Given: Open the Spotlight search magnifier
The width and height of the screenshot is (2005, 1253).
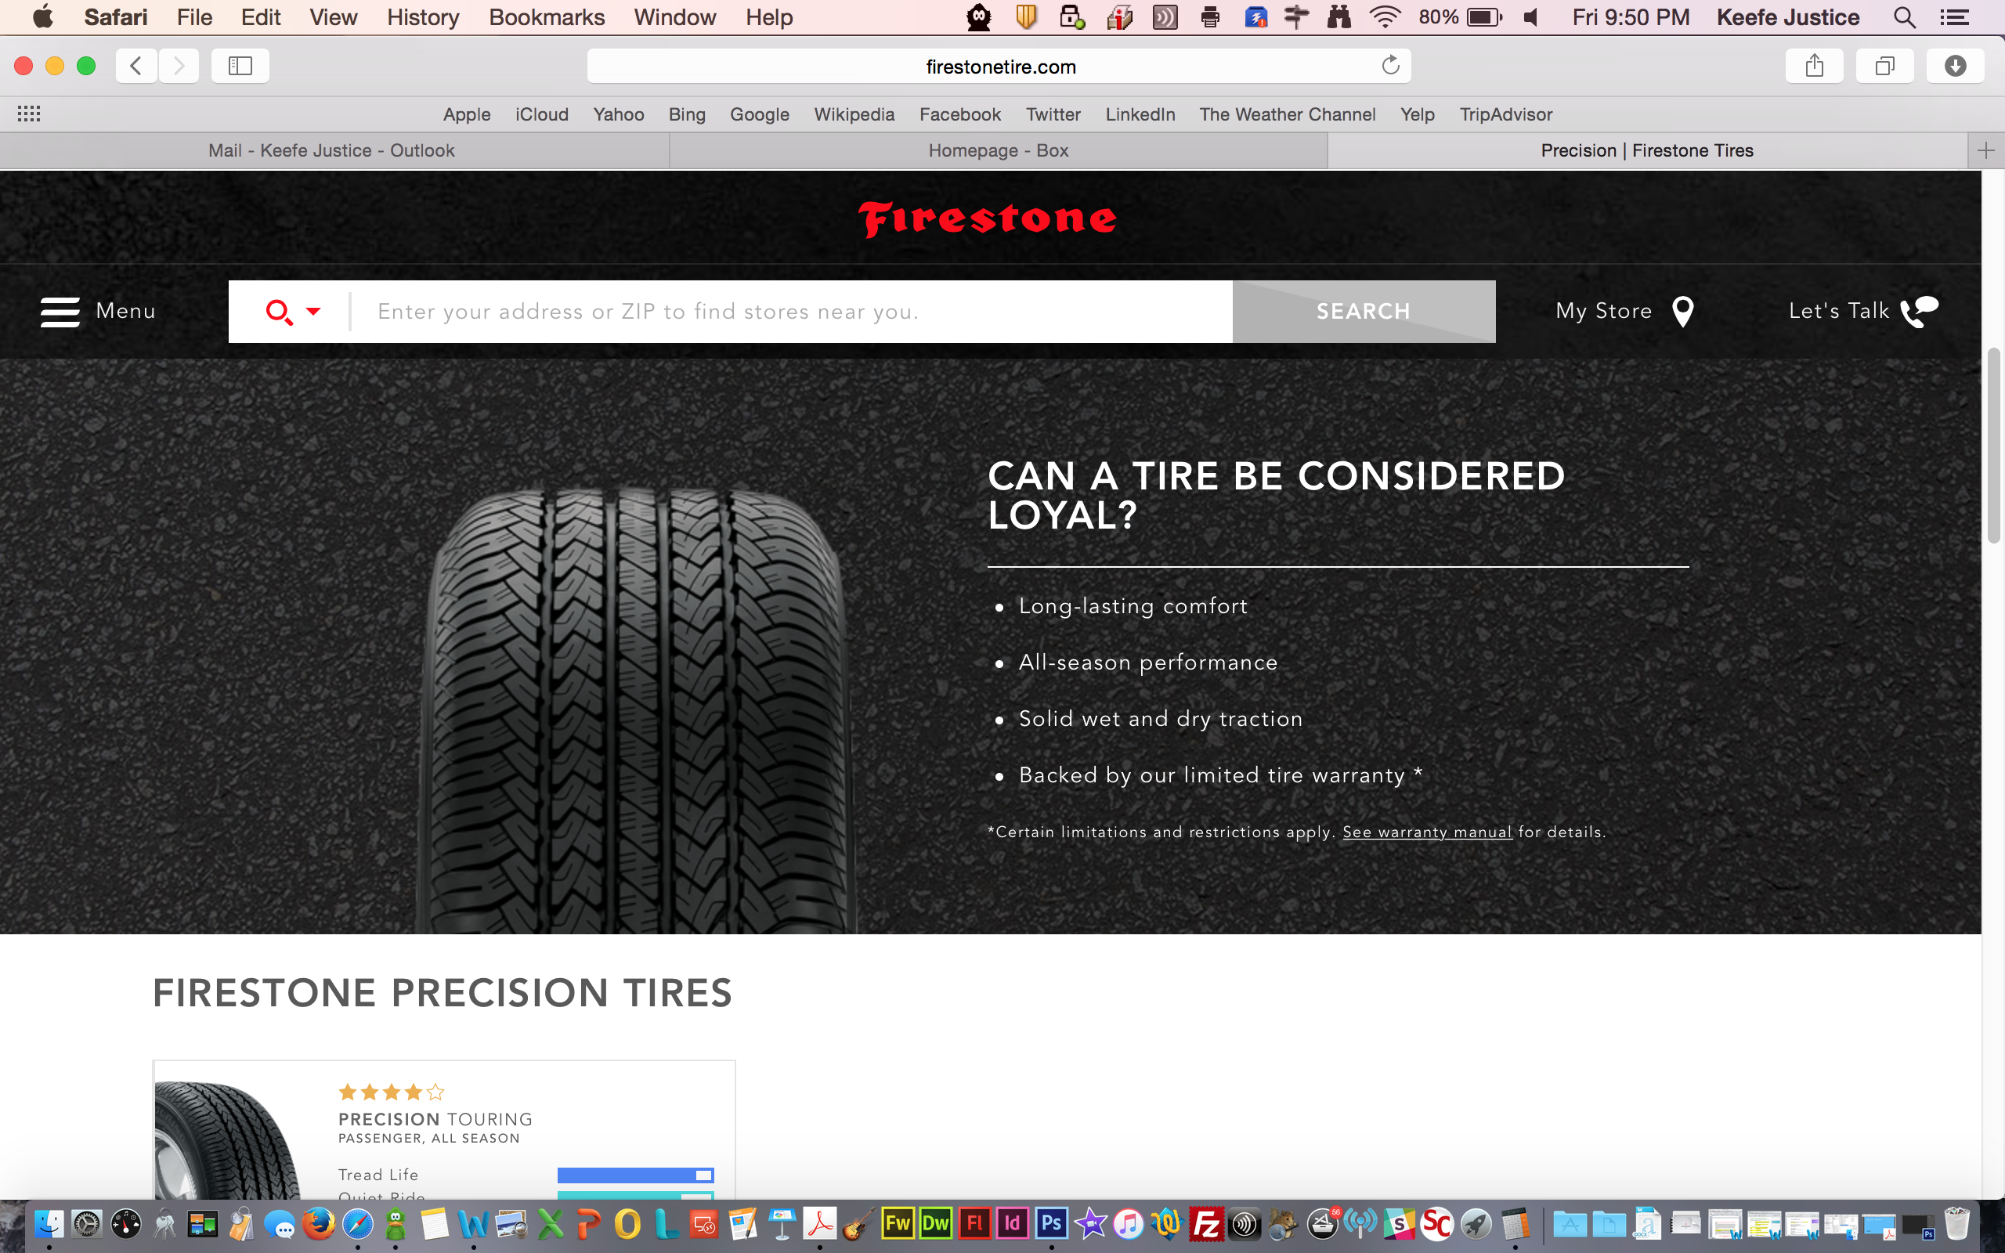Looking at the screenshot, I should point(1905,17).
